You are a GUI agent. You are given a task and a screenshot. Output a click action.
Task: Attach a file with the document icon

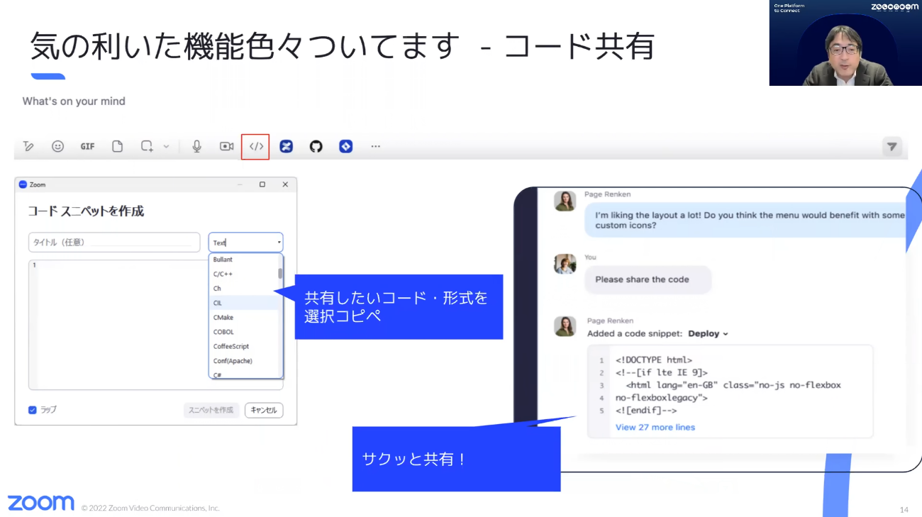[118, 146]
